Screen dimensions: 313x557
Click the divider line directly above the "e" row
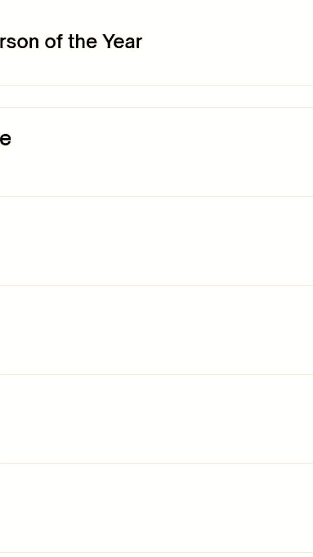pos(156,107)
